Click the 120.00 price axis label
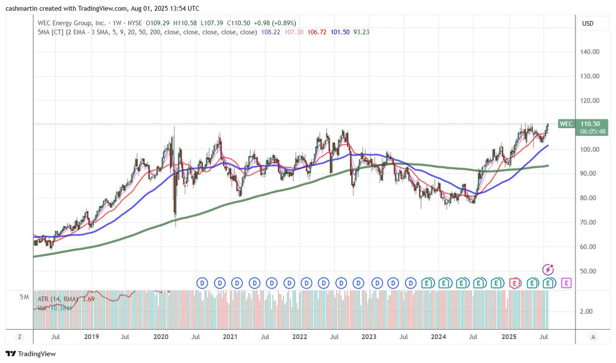 click(x=590, y=100)
